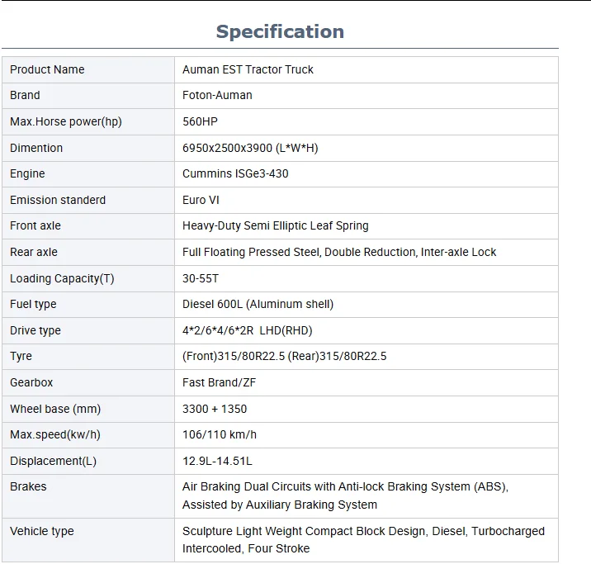Select the Tyre size specification text
Screen dimensions: 591x564
click(284, 356)
